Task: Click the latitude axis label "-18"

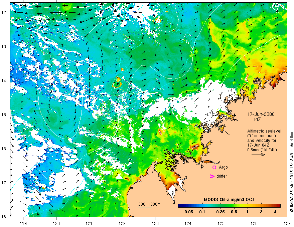Action: point(4,217)
